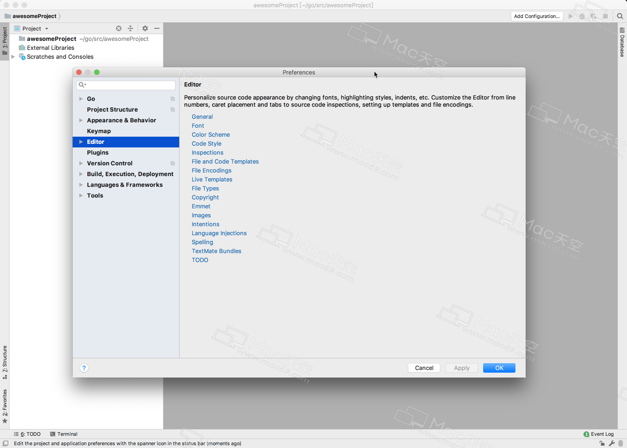The height and width of the screenshot is (448, 627).
Task: Open the 2: Favorites side tab
Action: click(x=4, y=406)
